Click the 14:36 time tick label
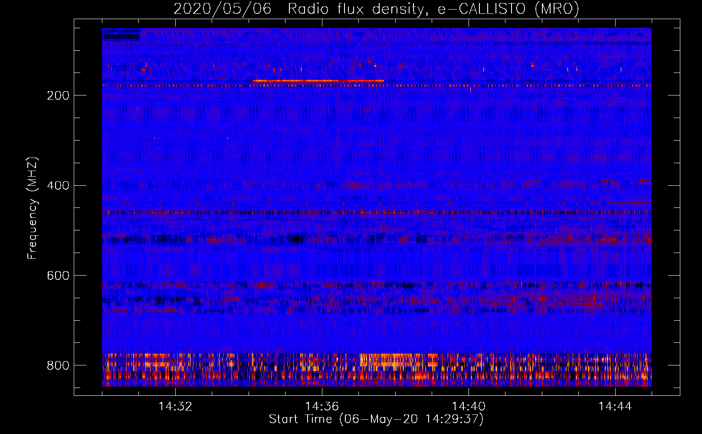 pyautogui.click(x=322, y=407)
